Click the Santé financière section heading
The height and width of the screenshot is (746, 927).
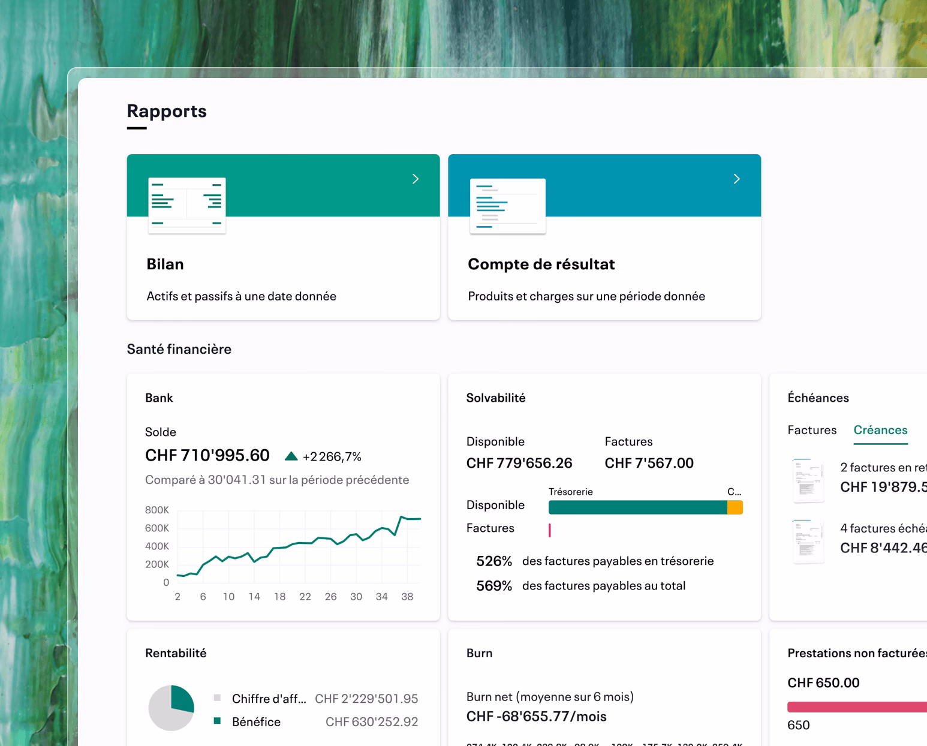[x=179, y=349]
